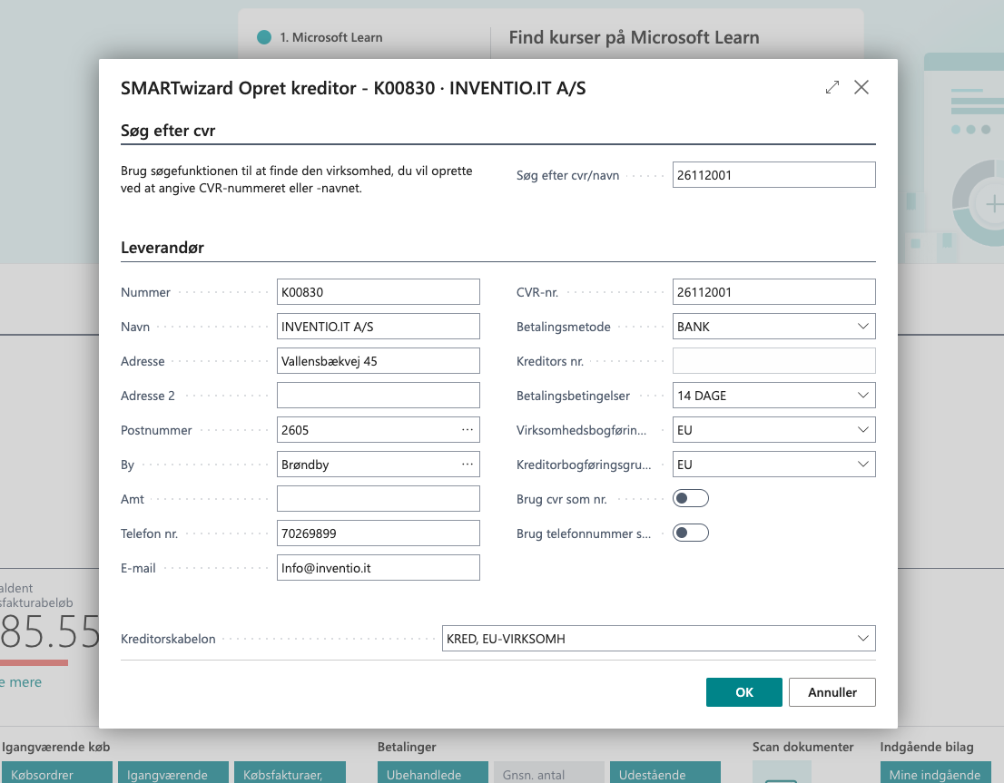Select the Adresse 2 input field
1004x783 pixels.
(x=378, y=396)
